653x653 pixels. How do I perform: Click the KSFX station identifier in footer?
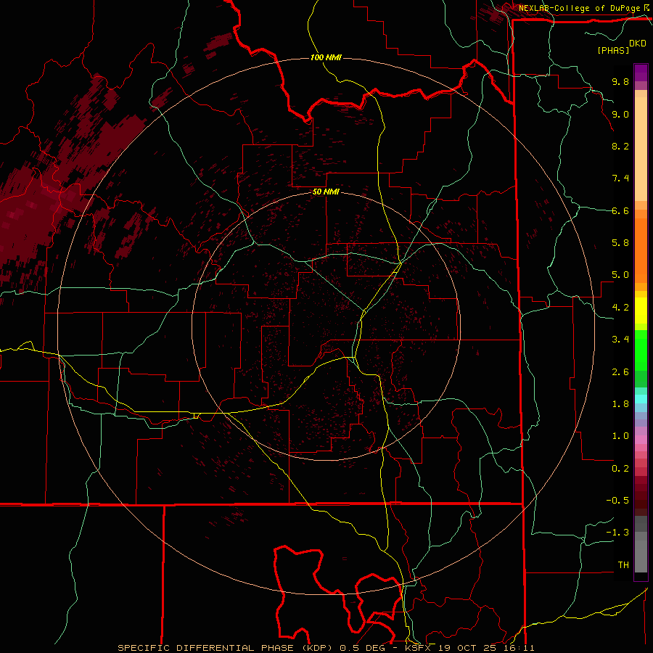[x=417, y=648]
